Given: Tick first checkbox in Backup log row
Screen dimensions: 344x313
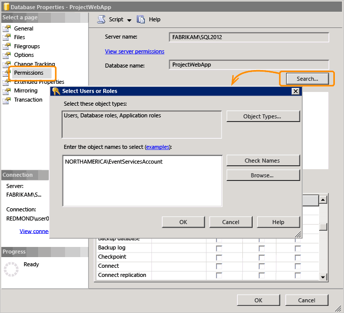Looking at the screenshot, I should [218, 248].
